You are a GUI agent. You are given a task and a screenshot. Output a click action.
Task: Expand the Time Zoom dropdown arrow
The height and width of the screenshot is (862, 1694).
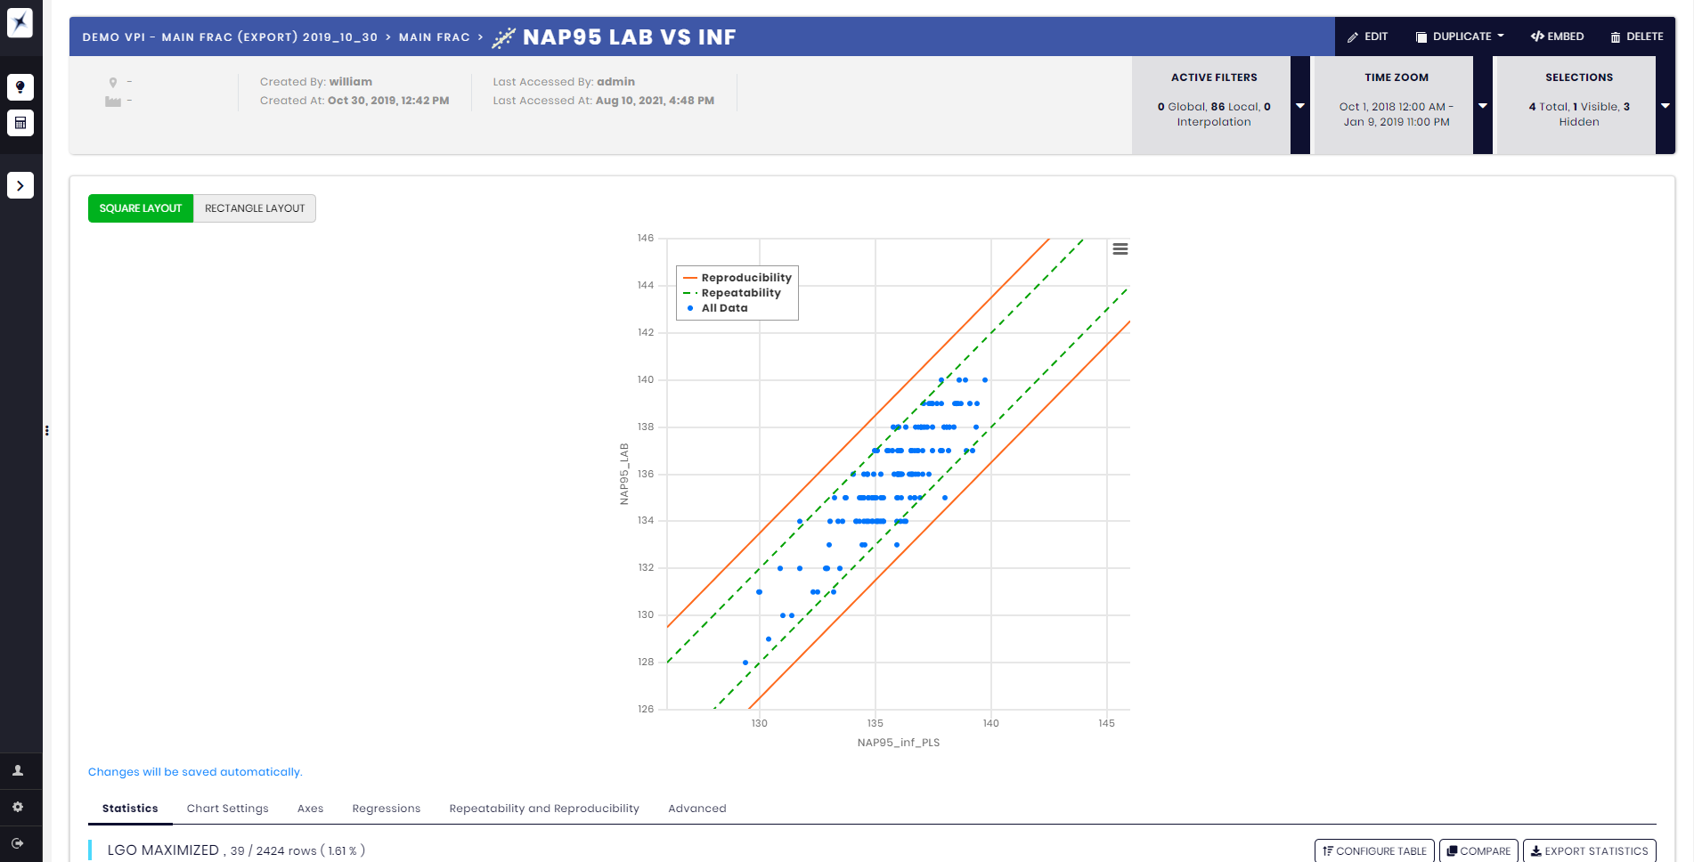click(1483, 106)
